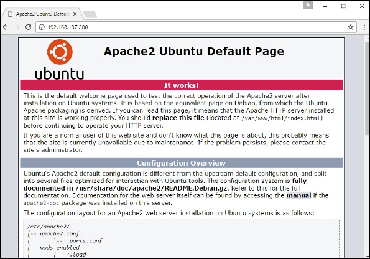Click the Ubuntu logo image
Image resolution: width=370 pixels, height=259 pixels.
(x=60, y=59)
